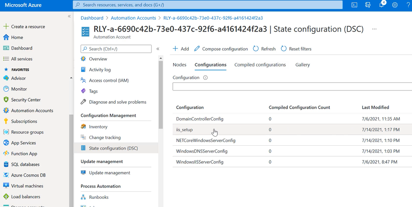Switch to the Gallery tab
Image resolution: width=412 pixels, height=207 pixels.
(302, 65)
